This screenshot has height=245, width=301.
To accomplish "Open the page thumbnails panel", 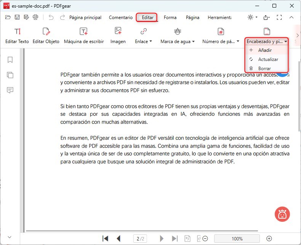I will 10,75.
